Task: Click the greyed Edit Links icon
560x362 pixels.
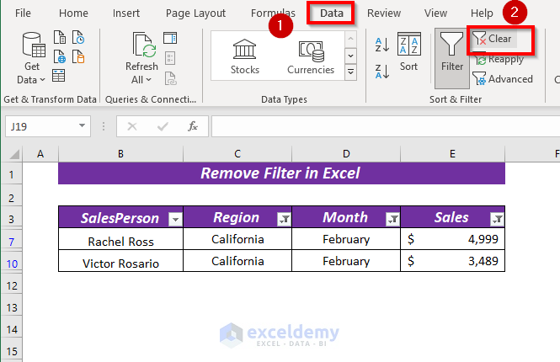Action: 170,78
